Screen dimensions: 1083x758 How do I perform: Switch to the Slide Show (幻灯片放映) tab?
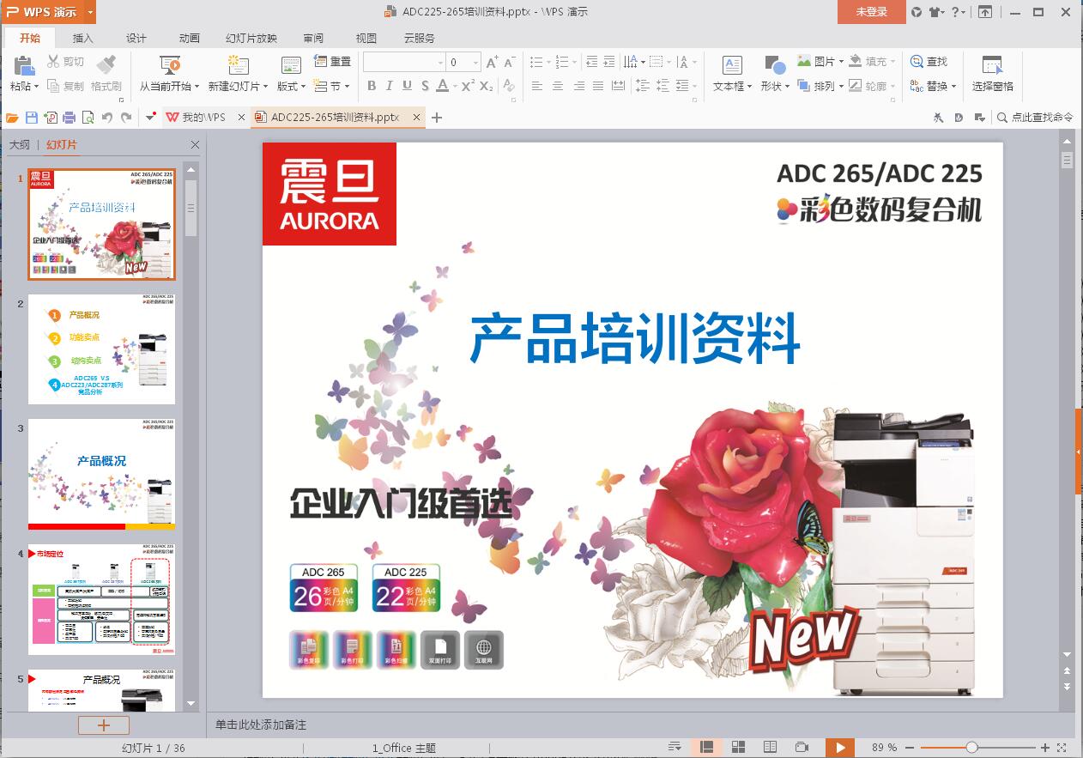click(251, 38)
